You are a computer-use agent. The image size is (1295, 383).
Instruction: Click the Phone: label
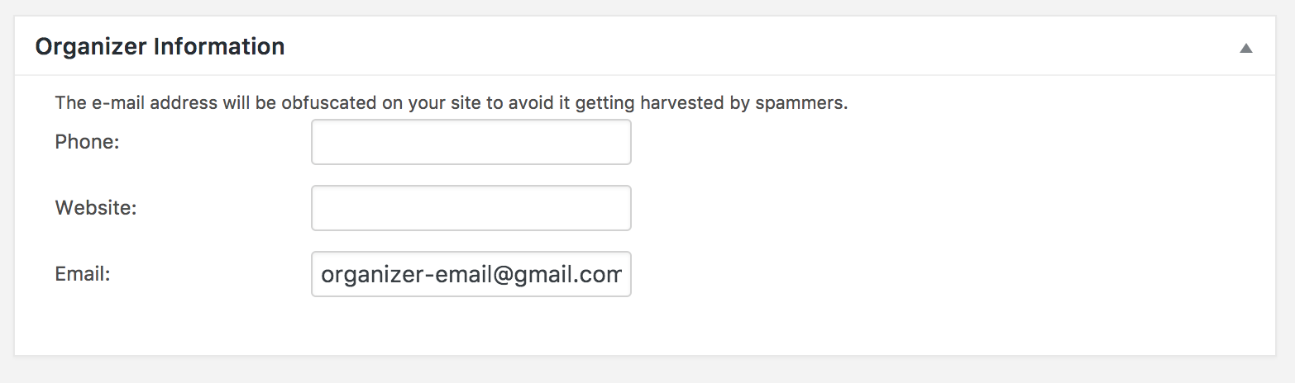(x=88, y=142)
